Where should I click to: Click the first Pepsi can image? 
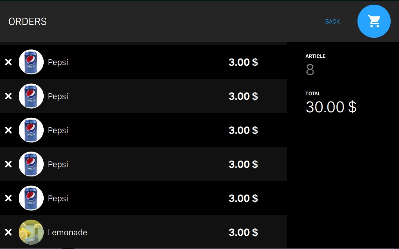(x=31, y=62)
